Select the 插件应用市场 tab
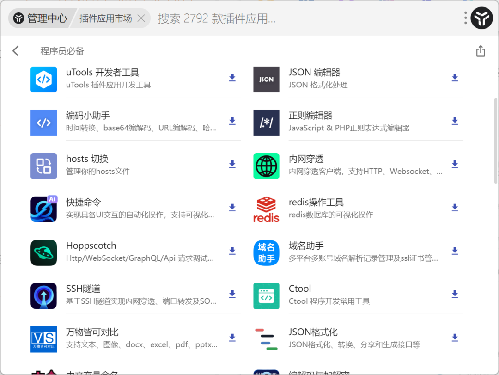This screenshot has width=499, height=375. pyautogui.click(x=105, y=18)
